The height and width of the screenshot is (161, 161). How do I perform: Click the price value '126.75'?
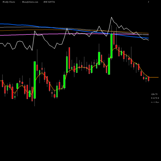point(154,94)
